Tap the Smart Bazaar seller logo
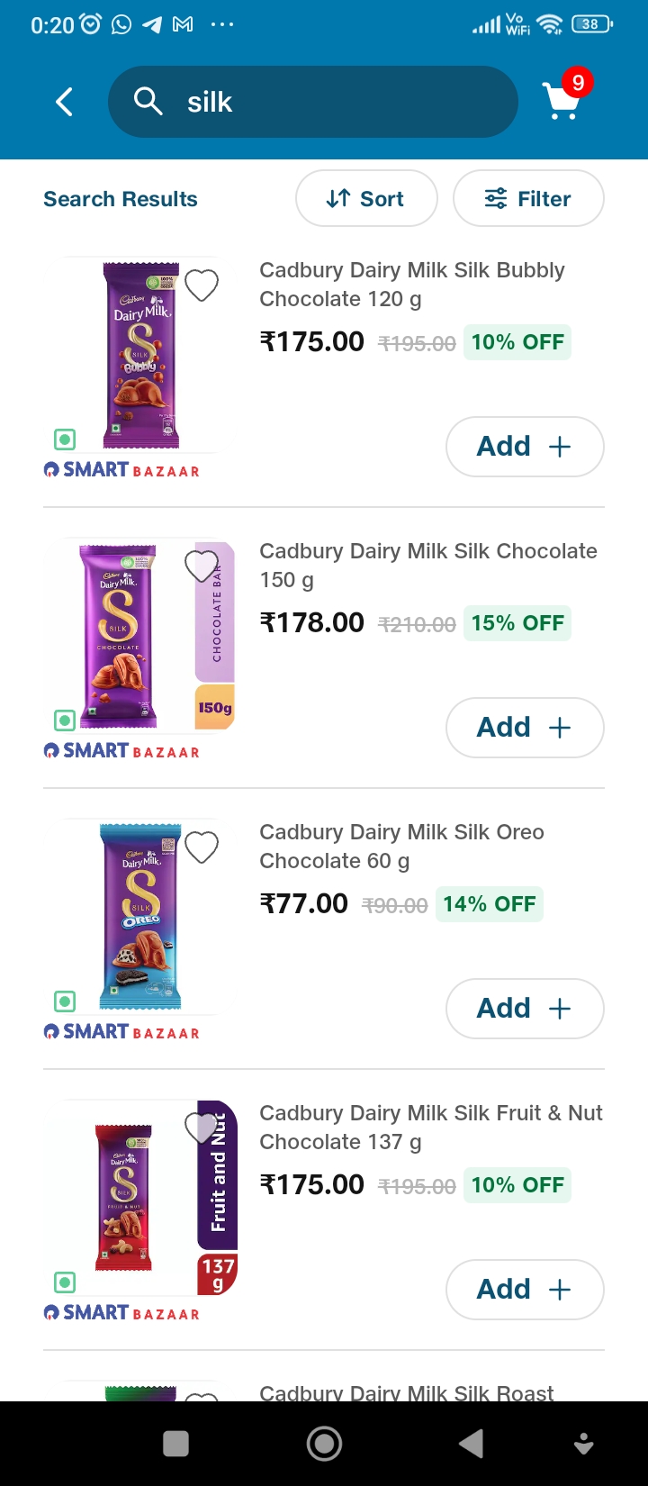This screenshot has width=648, height=1486. [x=121, y=469]
